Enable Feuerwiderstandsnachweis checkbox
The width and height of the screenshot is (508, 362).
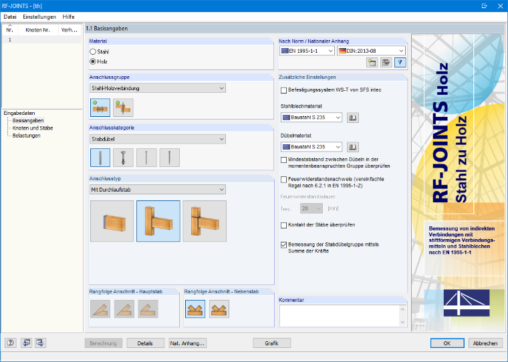pyautogui.click(x=284, y=180)
